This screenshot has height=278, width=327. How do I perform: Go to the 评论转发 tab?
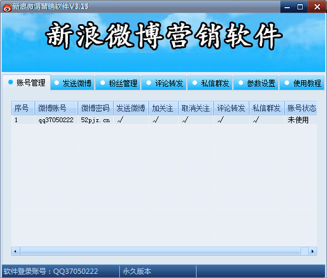click(164, 83)
